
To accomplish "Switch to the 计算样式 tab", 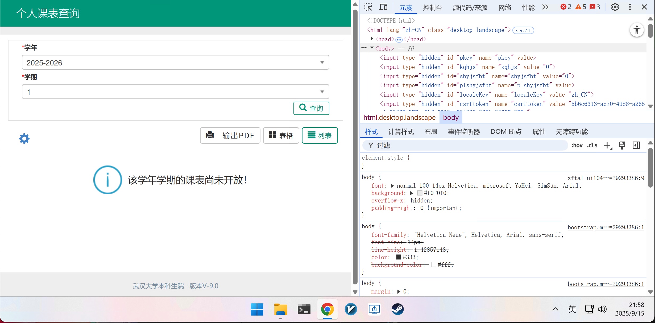I will tap(401, 132).
